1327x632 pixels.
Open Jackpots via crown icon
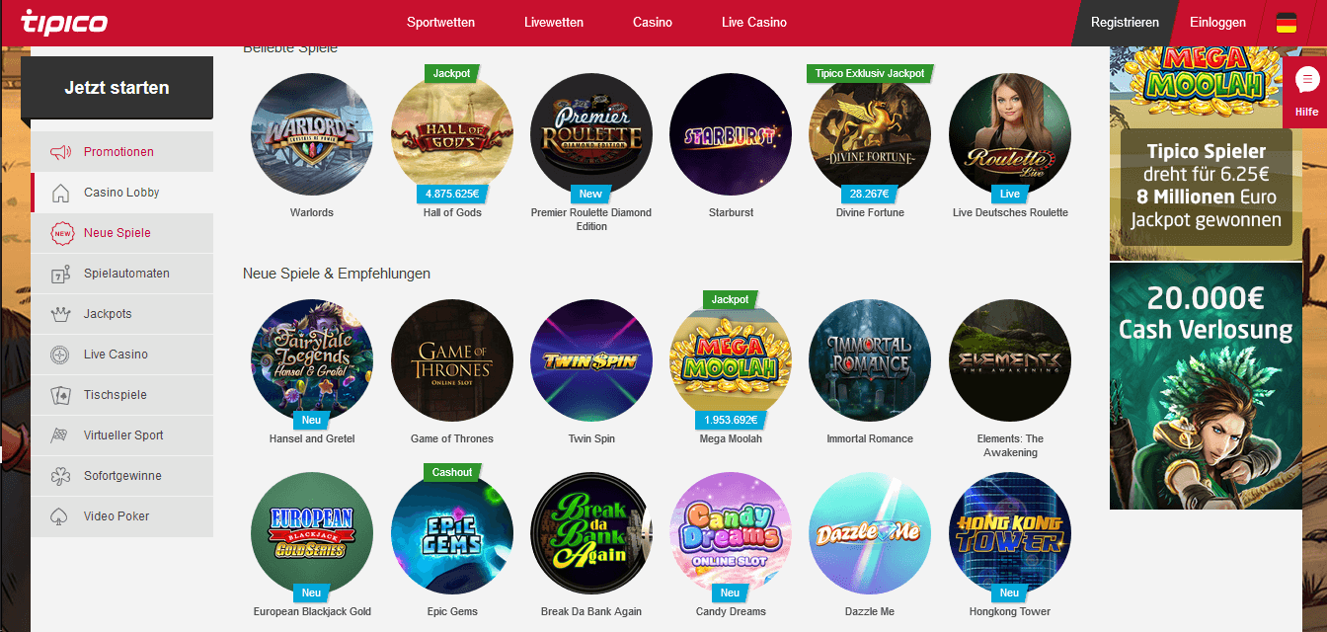60,314
